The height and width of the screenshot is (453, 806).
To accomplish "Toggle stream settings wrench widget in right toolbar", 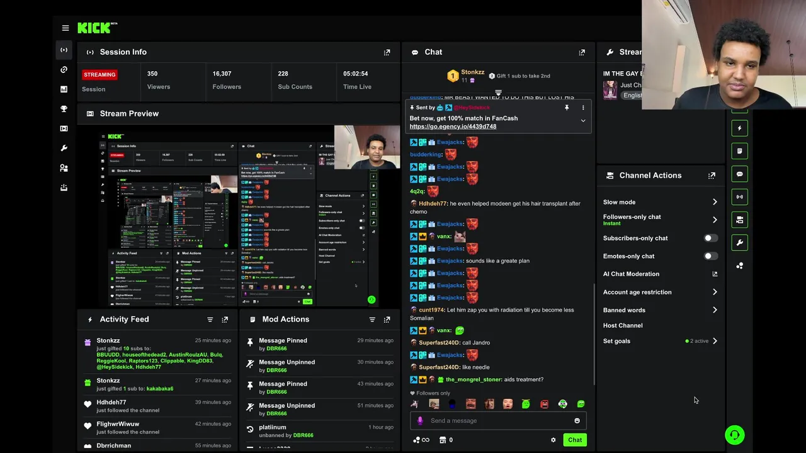I will pos(740,242).
